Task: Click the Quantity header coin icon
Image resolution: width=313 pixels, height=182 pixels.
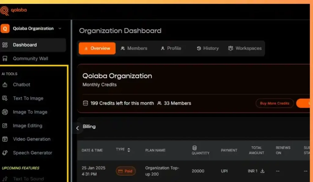Action: pos(195,148)
